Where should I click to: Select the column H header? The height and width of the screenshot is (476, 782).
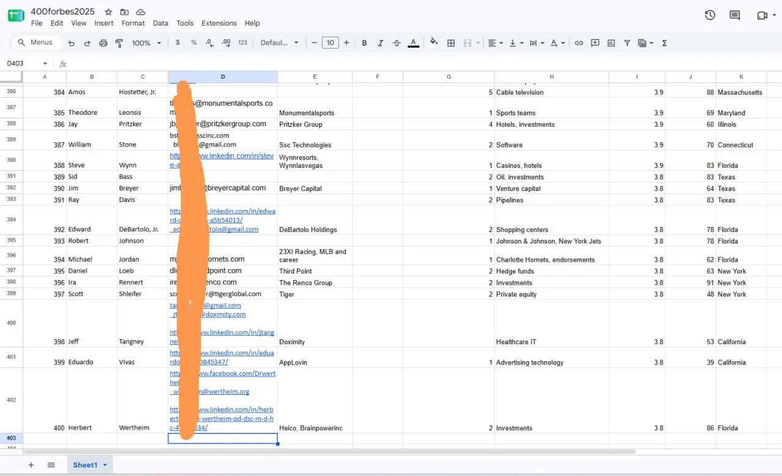[x=552, y=76]
